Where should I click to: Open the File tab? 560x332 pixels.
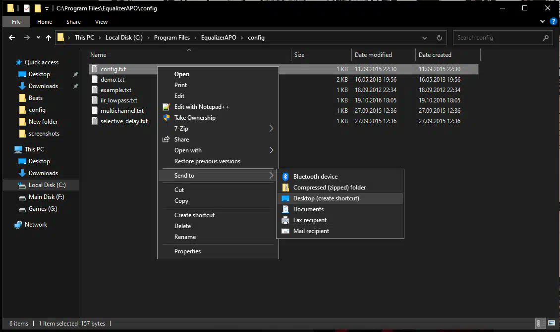point(16,22)
